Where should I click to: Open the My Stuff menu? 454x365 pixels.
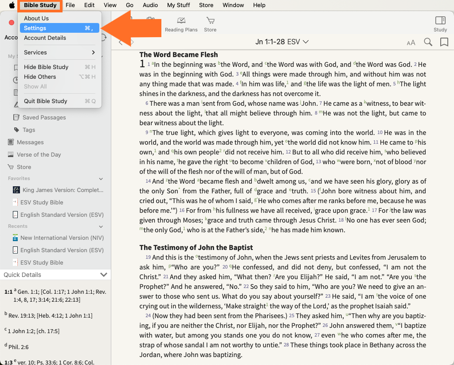point(178,5)
